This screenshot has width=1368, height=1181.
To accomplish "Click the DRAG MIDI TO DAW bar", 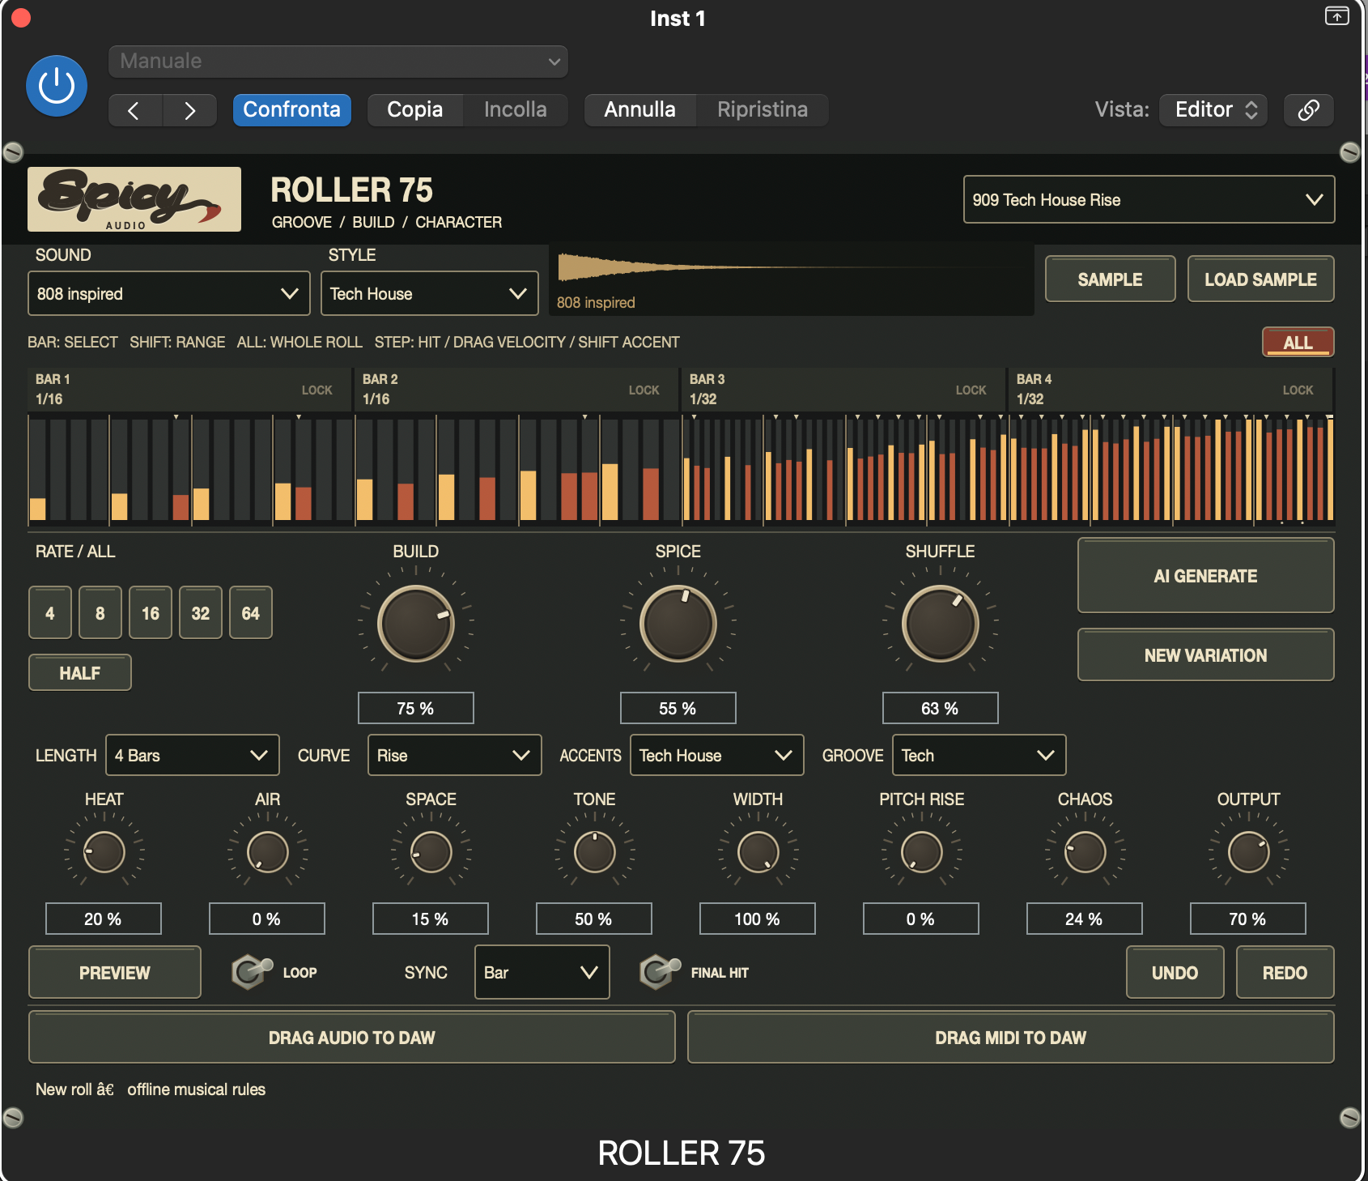I will click(x=1010, y=1037).
